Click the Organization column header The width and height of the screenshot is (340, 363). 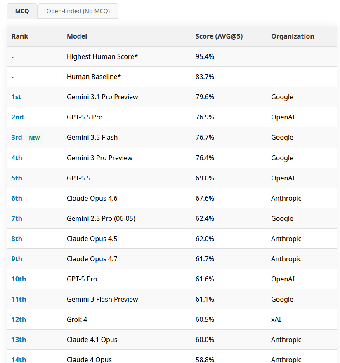point(293,36)
